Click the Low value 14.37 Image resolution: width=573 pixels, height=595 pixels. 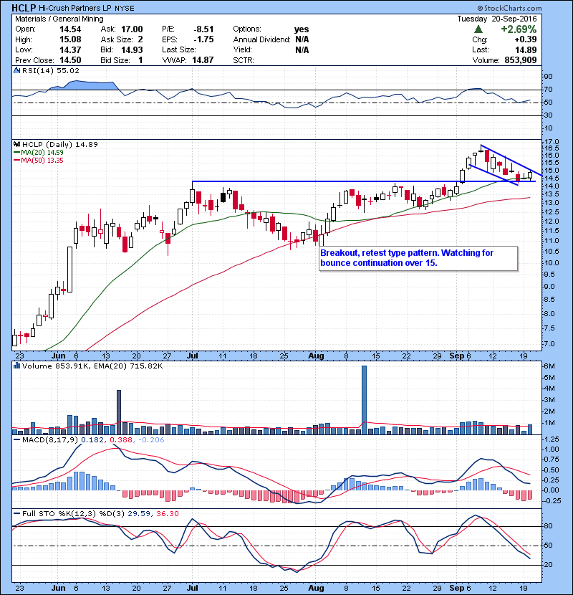pos(70,49)
